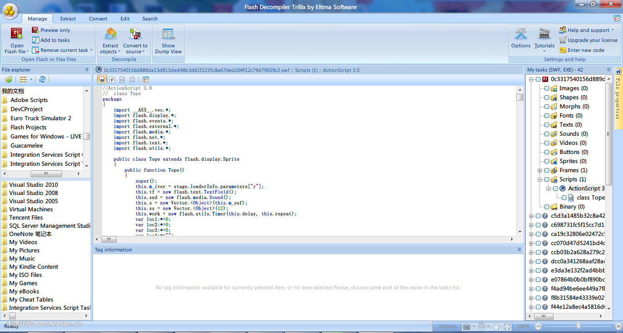
Task: Pin the My tasks panel
Action: pos(608,70)
